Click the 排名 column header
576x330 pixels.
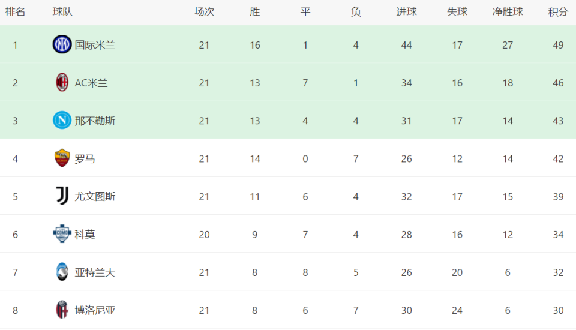click(x=15, y=12)
